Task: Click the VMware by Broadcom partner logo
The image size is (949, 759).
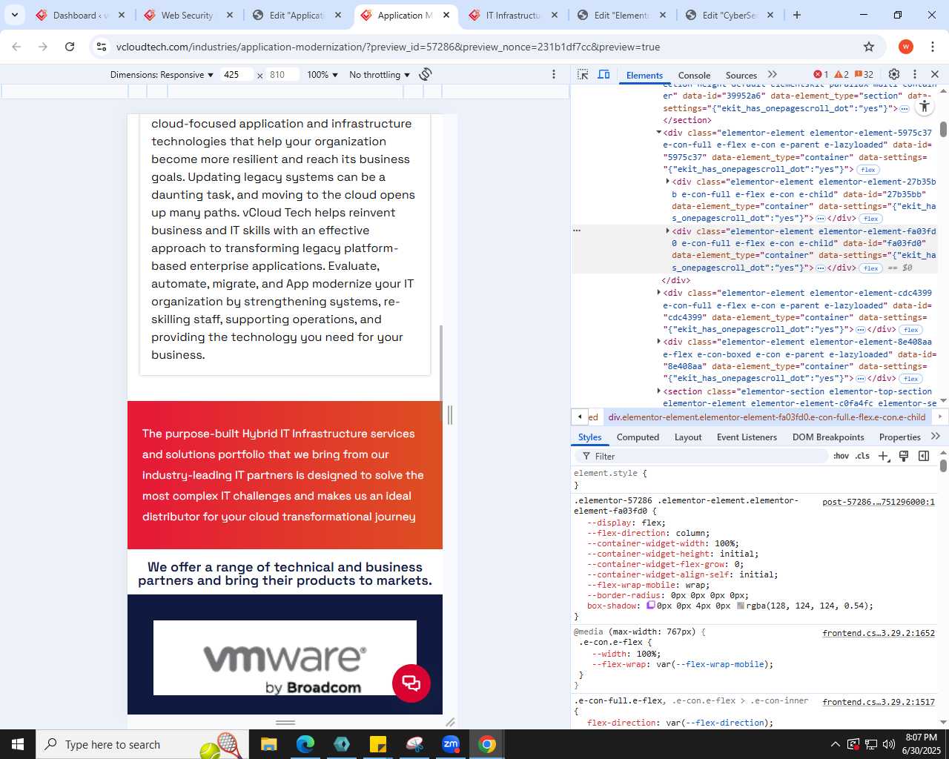Action: tap(285, 658)
